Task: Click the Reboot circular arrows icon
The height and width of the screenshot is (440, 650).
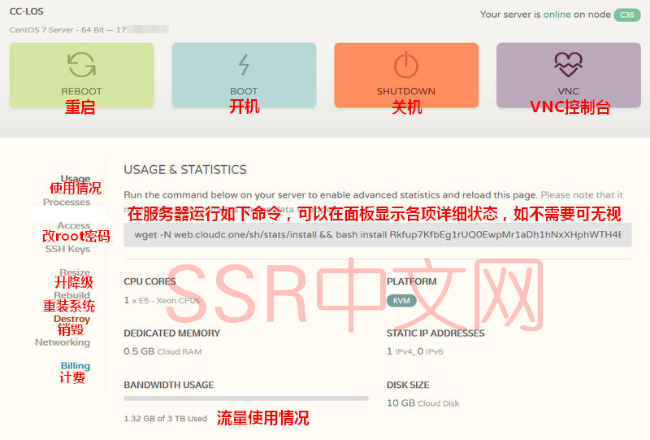Action: pos(81,64)
